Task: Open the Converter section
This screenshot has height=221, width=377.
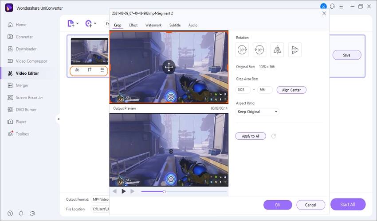Action: [20, 37]
